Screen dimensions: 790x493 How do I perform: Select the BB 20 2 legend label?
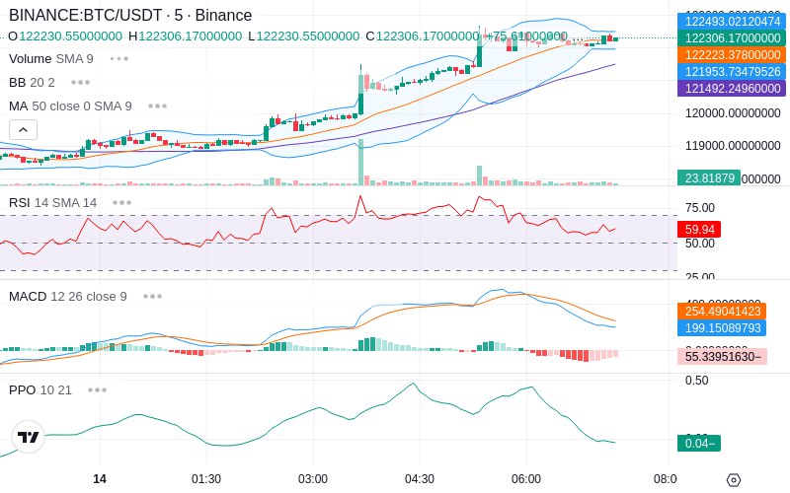point(32,83)
